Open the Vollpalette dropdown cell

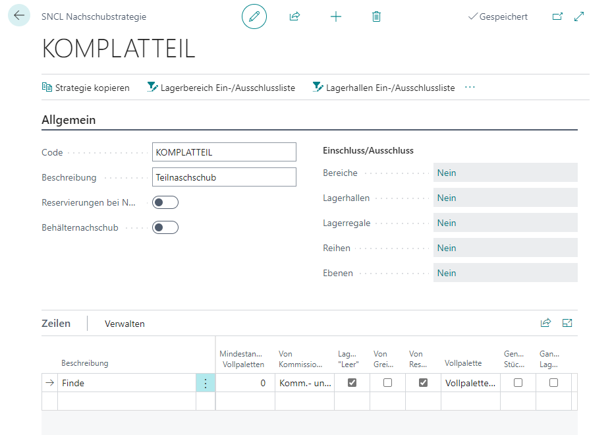pos(470,383)
